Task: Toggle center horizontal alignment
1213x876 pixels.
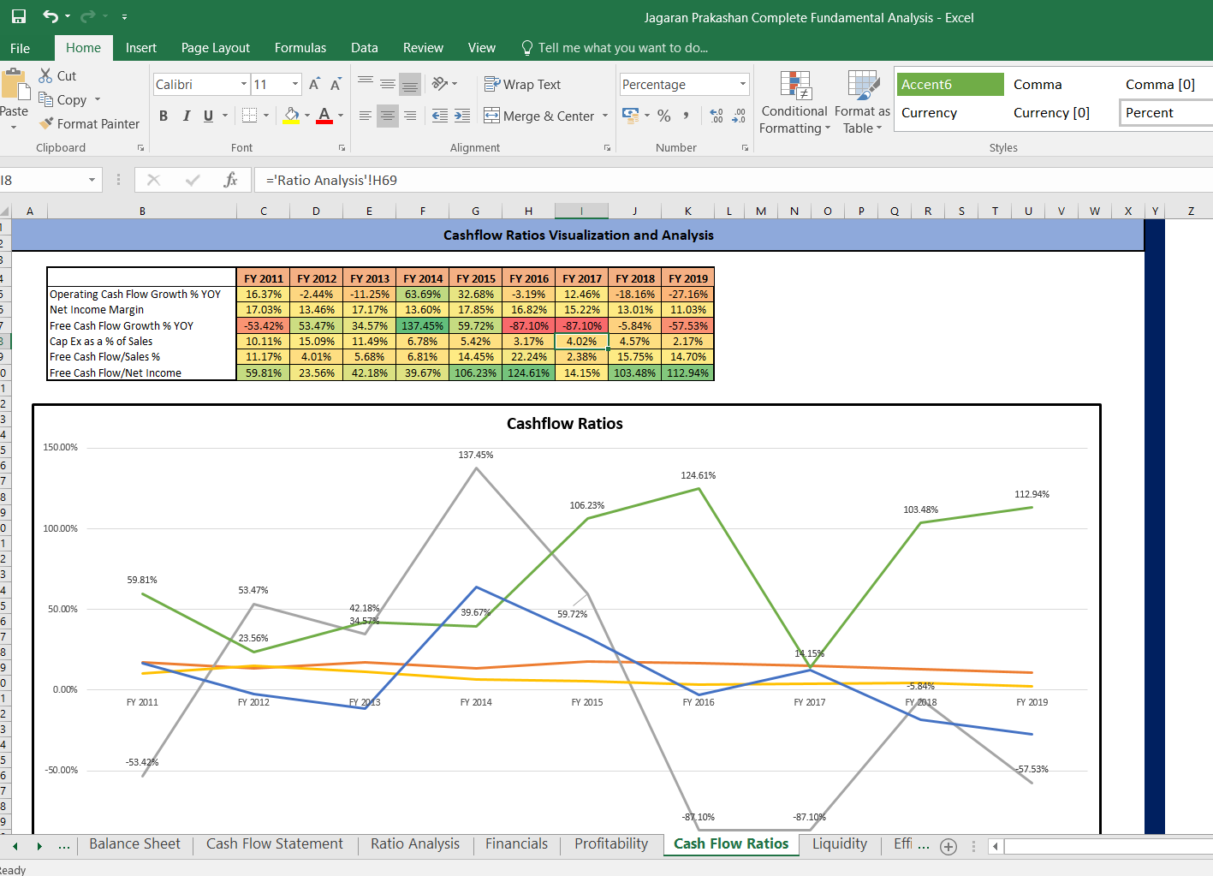Action: (x=388, y=116)
